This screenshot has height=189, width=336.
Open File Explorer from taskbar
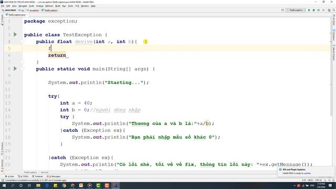pos(38,185)
